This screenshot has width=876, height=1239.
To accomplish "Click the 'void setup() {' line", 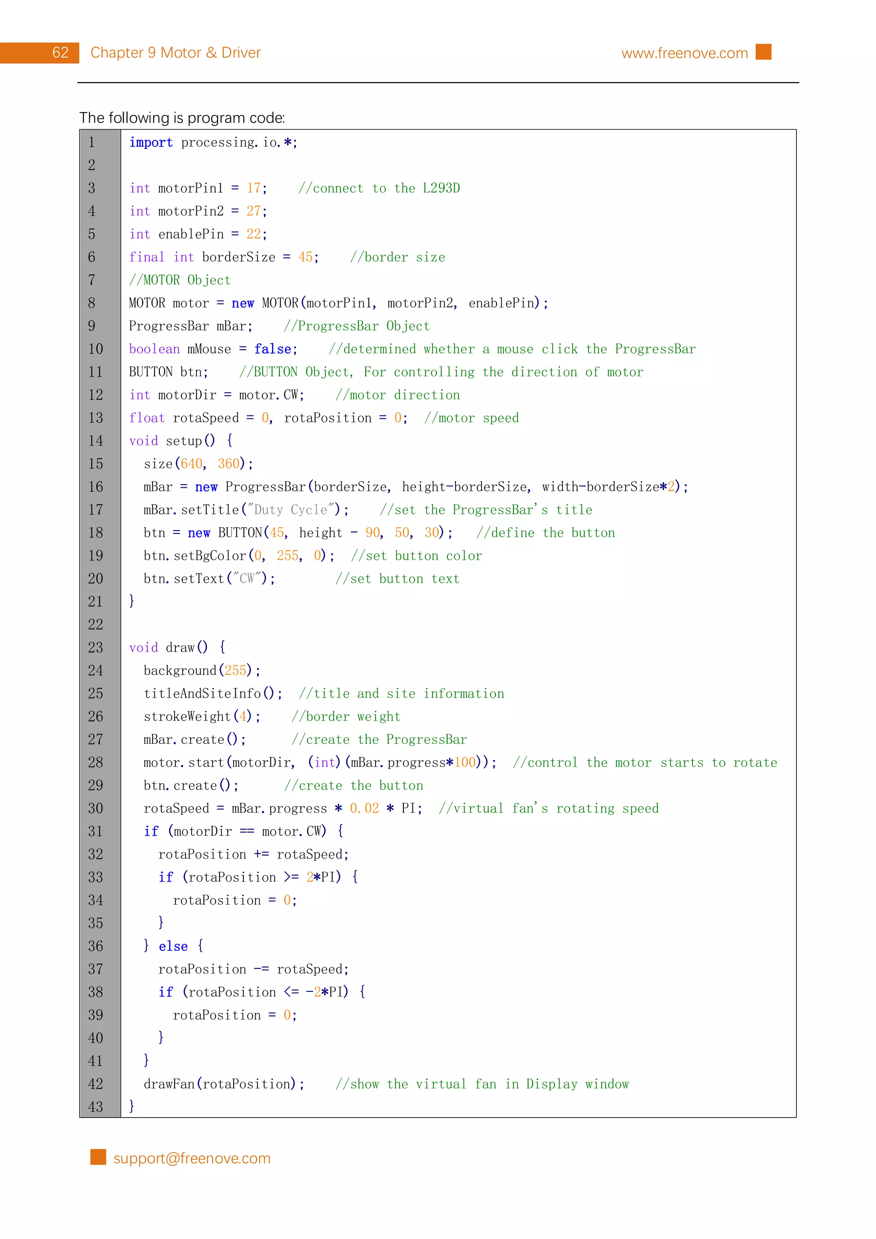I will (x=181, y=441).
